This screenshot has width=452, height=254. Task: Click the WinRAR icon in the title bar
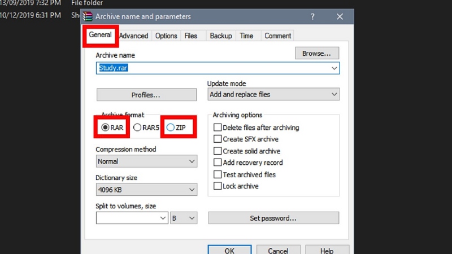(x=88, y=16)
